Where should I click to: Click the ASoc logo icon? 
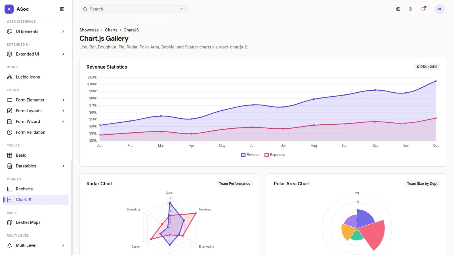coord(9,9)
